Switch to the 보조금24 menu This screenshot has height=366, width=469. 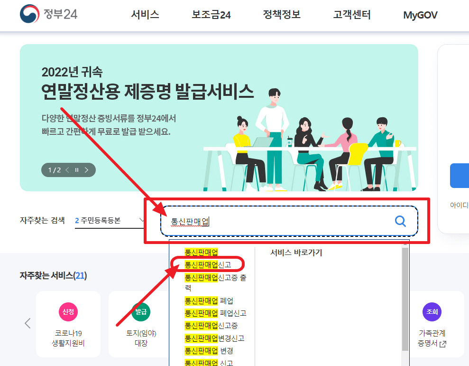pos(211,15)
